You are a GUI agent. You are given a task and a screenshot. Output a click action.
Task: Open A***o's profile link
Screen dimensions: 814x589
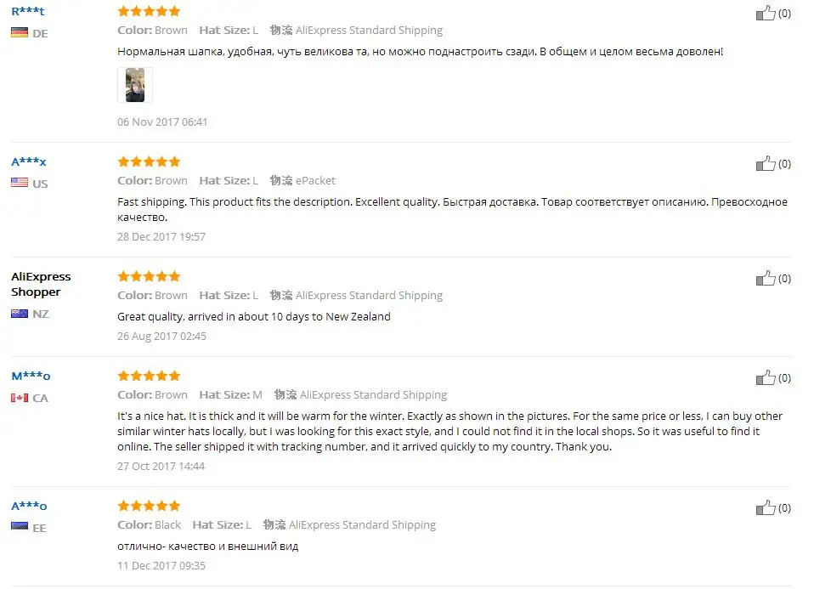[x=29, y=506]
